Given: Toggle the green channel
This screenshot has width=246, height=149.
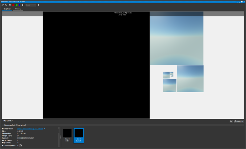Looking at the screenshot, I should click(x=16, y=5).
